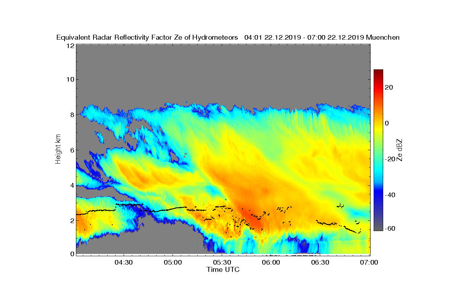Click the height axis label '12'

(70, 46)
